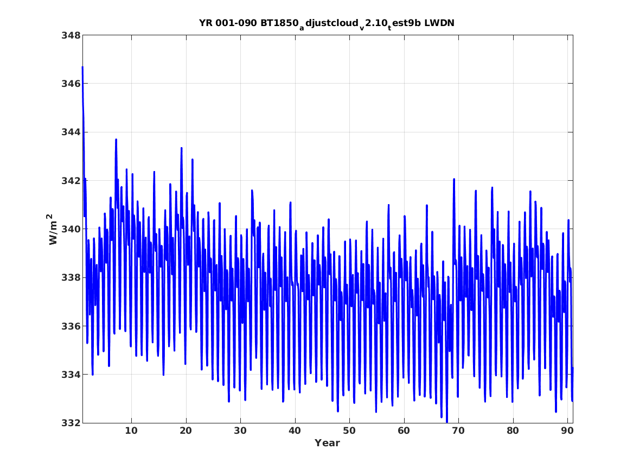Screen dimensions: 633x475
Task: Click the initial data peak near 346.7 W/m2
Action: pyautogui.click(x=82, y=67)
